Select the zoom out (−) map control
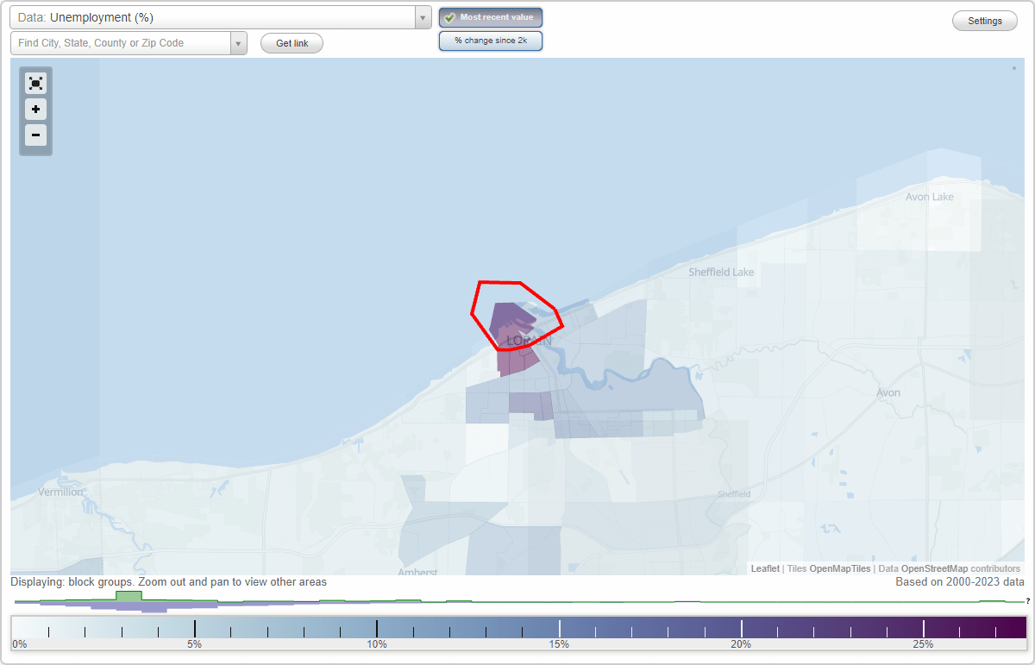This screenshot has height=665, width=1035. coord(35,135)
